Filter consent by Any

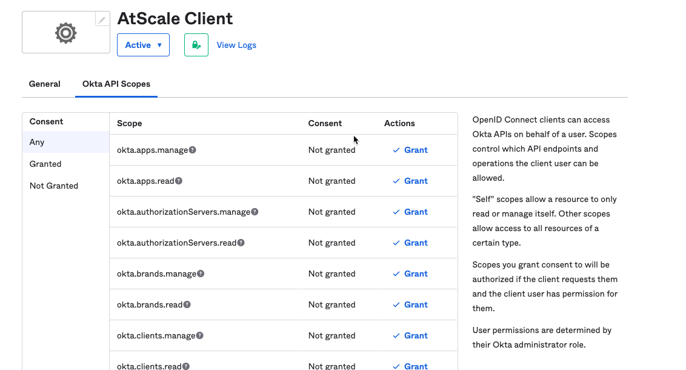65,142
